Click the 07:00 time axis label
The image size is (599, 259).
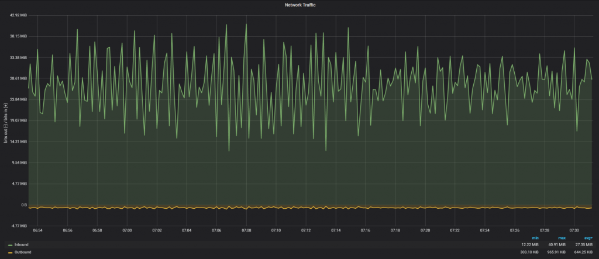click(x=127, y=230)
